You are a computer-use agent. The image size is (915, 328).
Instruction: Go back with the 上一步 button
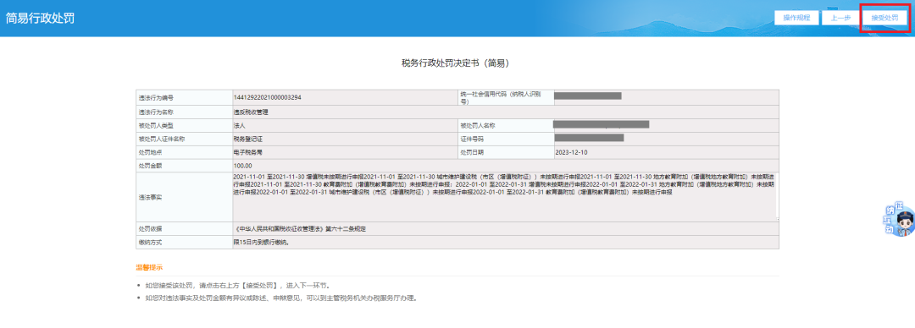point(840,18)
